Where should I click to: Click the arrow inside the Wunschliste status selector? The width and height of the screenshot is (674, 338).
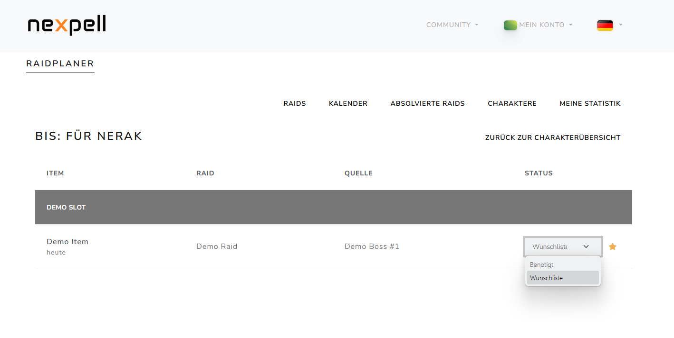(x=586, y=247)
